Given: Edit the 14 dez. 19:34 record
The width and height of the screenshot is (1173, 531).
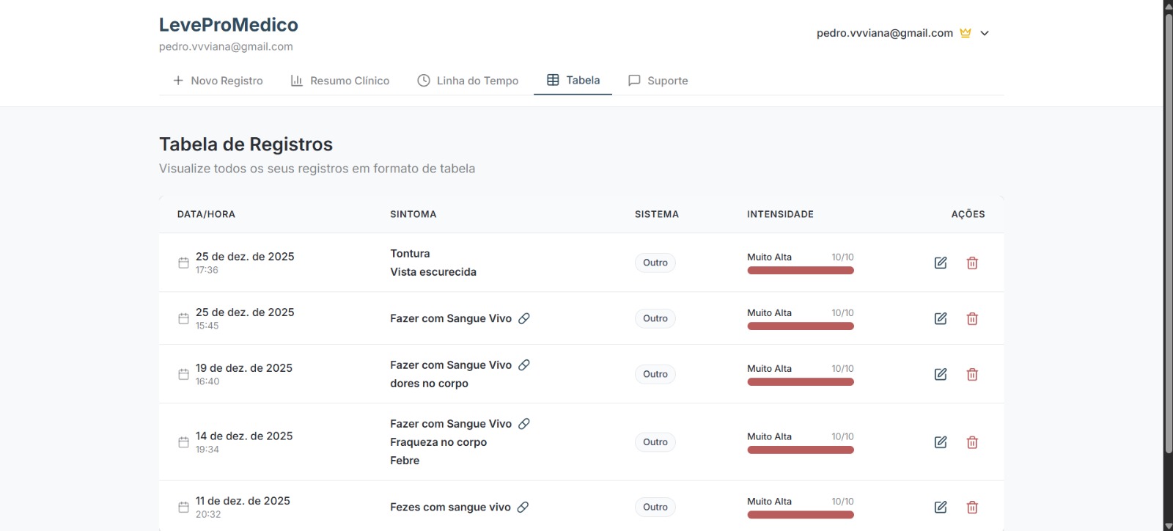Looking at the screenshot, I should (941, 442).
